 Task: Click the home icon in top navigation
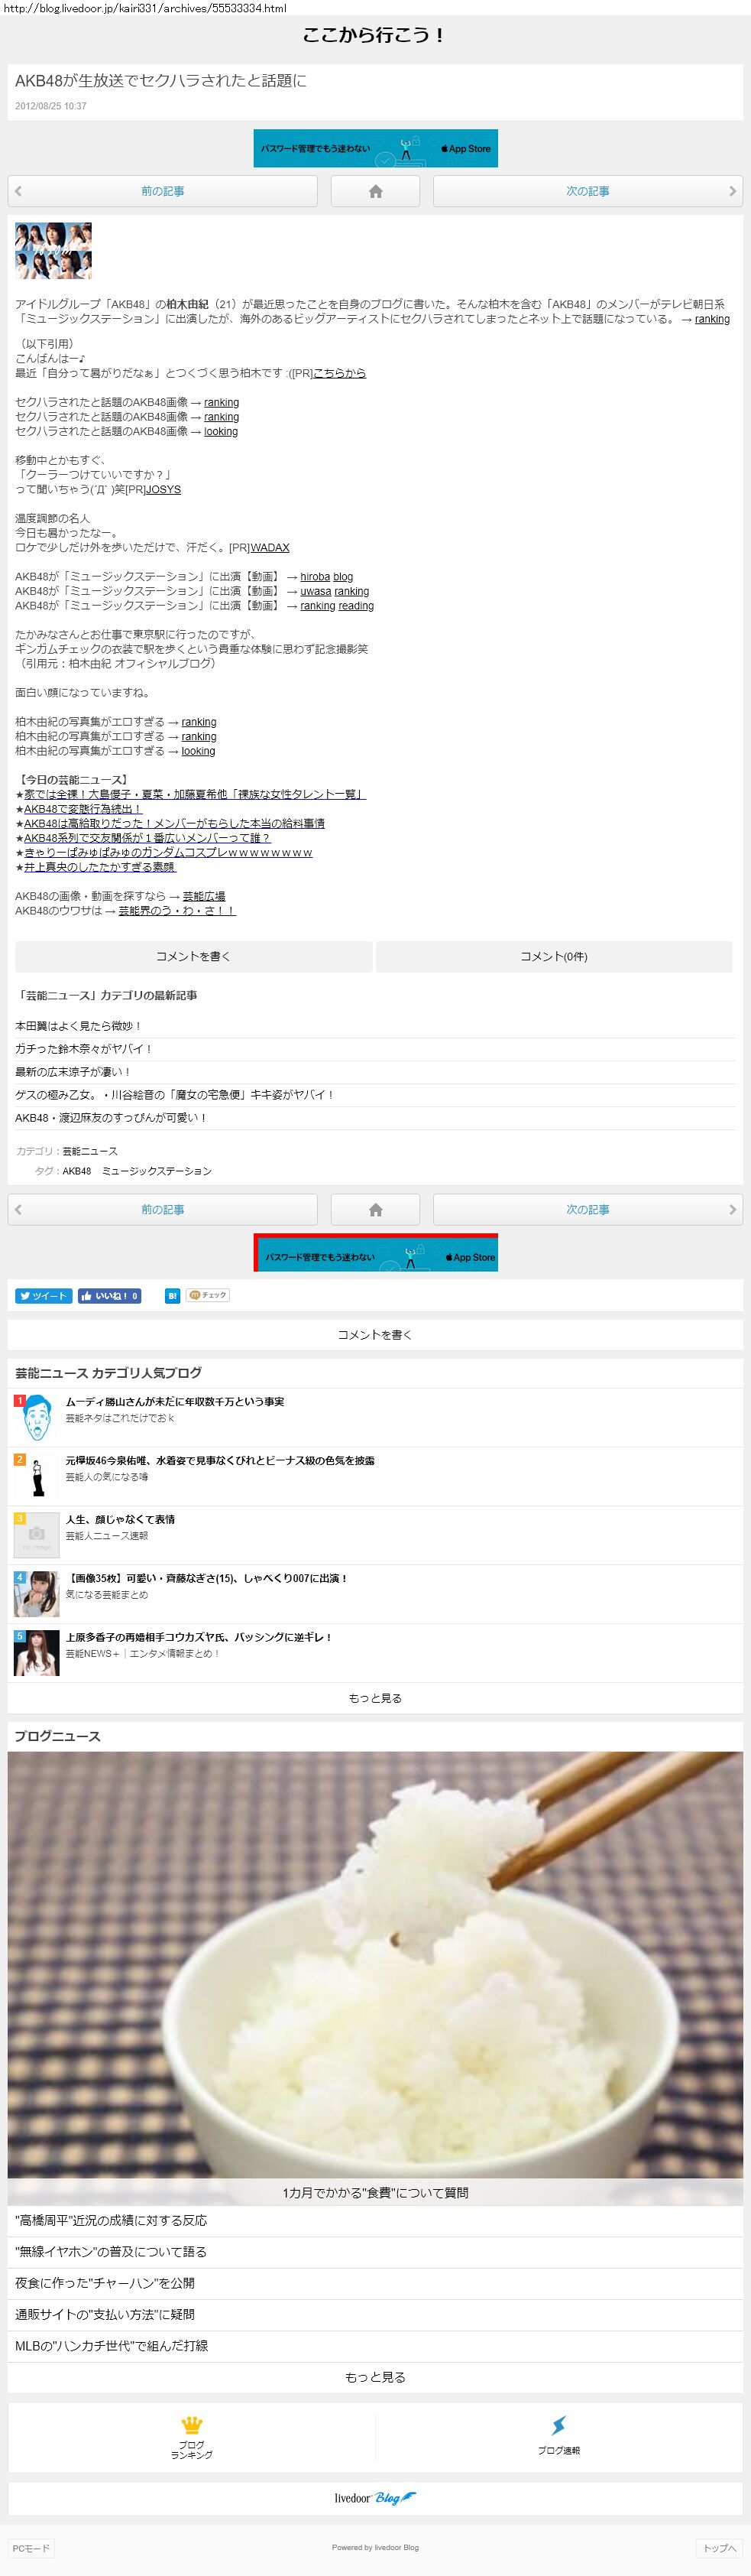point(374,191)
